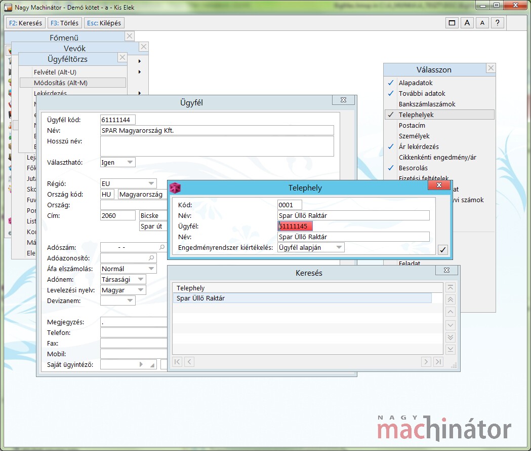531x451 pixels.
Task: Open the Régió dropdown showing EU
Action: coord(129,183)
